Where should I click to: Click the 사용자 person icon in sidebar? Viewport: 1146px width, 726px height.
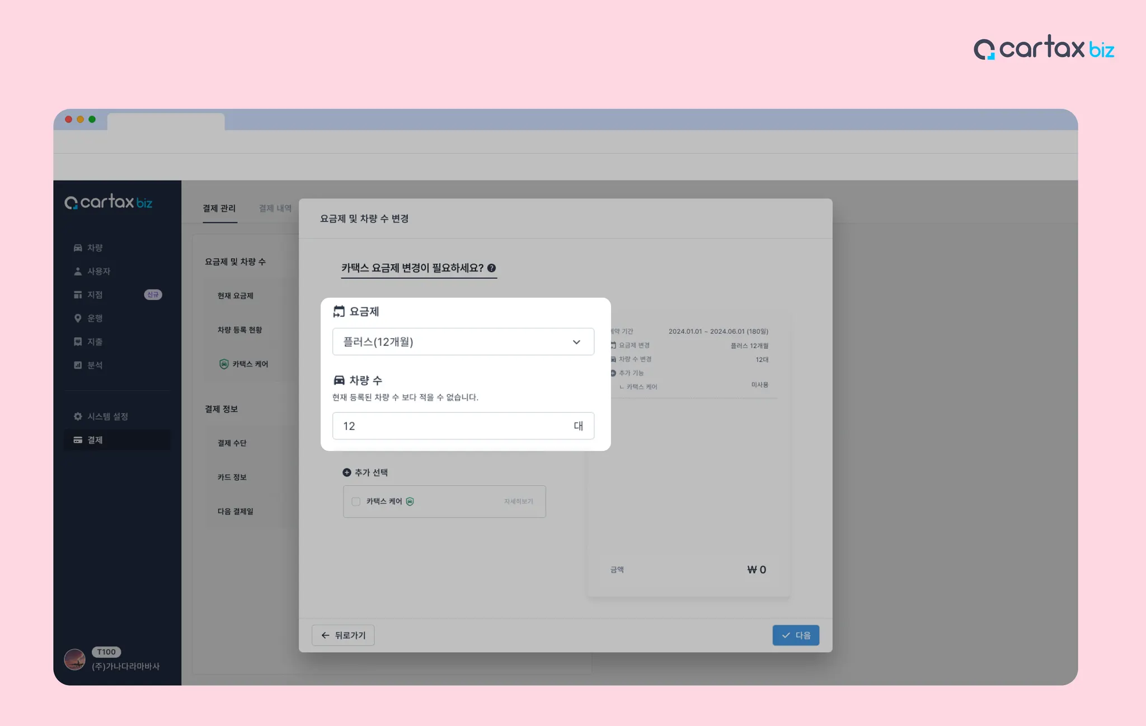point(78,271)
